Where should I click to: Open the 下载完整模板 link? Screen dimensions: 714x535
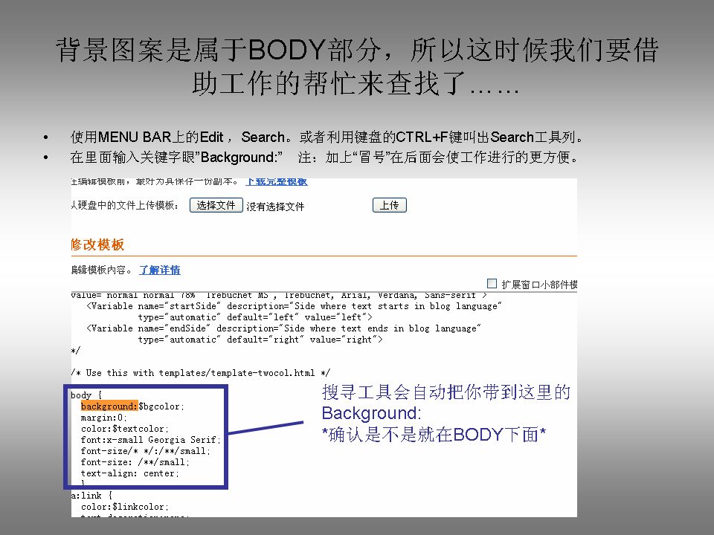tap(275, 181)
